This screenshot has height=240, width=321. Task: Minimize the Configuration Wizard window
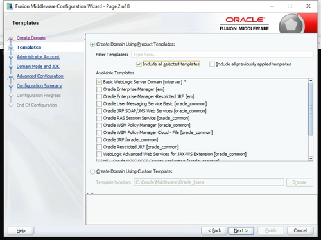272,6
